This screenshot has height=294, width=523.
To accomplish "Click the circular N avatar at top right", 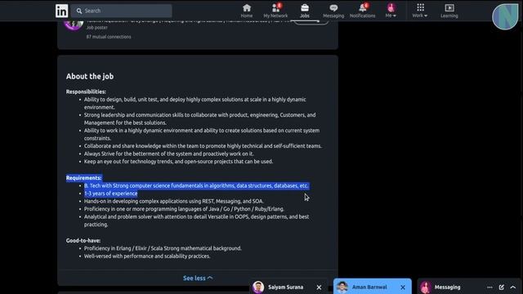I will (505, 16).
